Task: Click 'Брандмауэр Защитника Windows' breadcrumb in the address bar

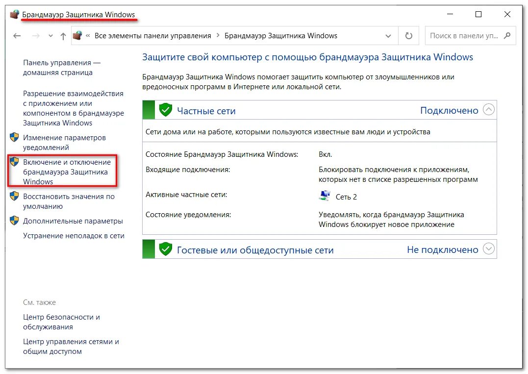Action: pyautogui.click(x=281, y=36)
